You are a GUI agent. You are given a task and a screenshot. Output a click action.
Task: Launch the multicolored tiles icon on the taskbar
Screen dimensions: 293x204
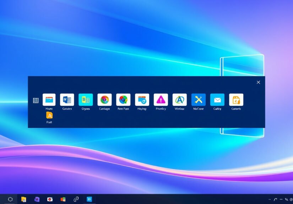pyautogui.click(x=63, y=199)
